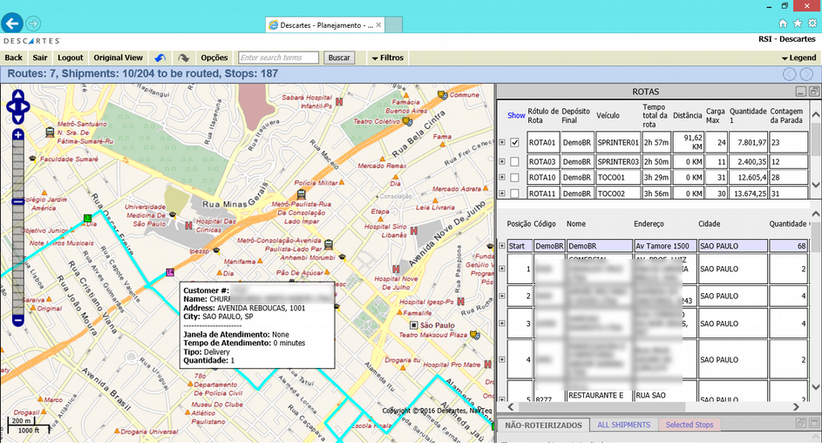The width and height of the screenshot is (822, 443).
Task: Minimize the ROTAS panel
Action: click(x=800, y=92)
